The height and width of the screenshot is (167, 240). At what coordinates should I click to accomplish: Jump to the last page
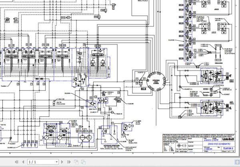[x=69, y=162]
